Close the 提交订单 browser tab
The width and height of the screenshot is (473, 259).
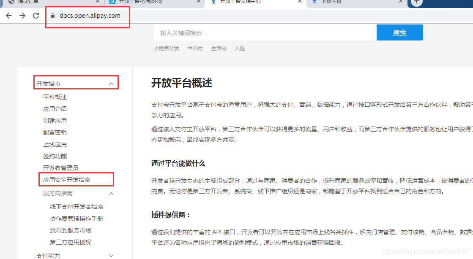(x=98, y=2)
